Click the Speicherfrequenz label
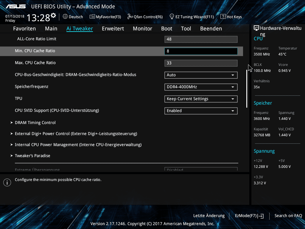Image resolution: width=305 pixels, height=229 pixels. pos(32,87)
